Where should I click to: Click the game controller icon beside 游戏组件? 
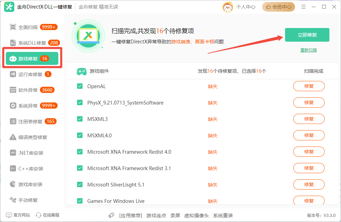pyautogui.click(x=81, y=71)
